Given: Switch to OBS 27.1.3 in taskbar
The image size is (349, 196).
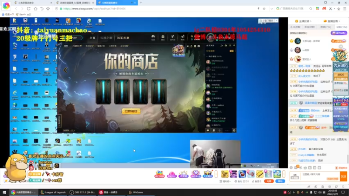Looking at the screenshot, I should (x=82, y=192).
